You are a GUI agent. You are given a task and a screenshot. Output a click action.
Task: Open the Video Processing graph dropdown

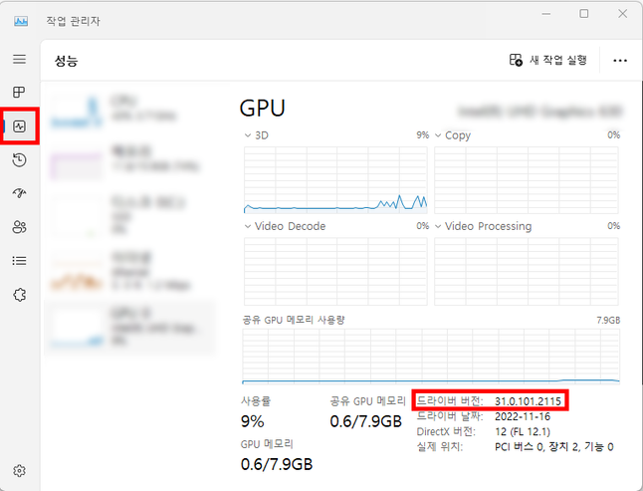pos(483,226)
